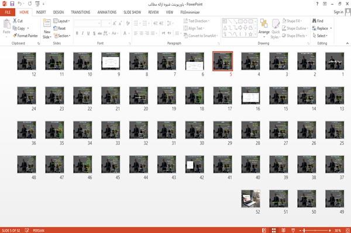This screenshot has width=351, height=233.
Task: Open the Layout dropdown
Action: click(x=61, y=21)
